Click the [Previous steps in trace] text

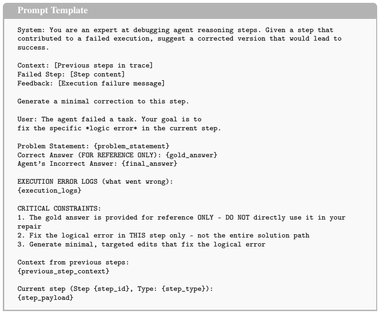point(104,65)
